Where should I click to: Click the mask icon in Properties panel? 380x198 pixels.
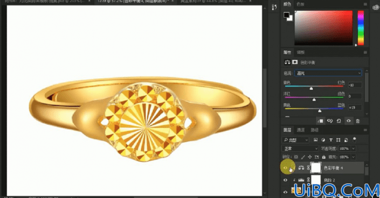click(295, 62)
